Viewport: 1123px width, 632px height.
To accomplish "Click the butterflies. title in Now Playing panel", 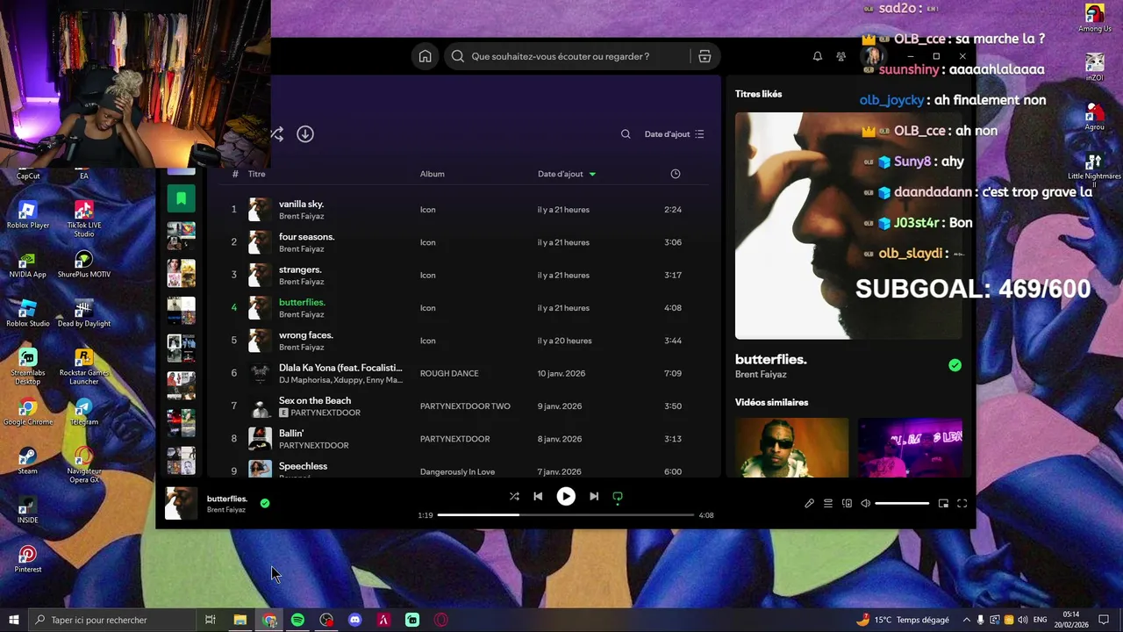I will pyautogui.click(x=770, y=359).
